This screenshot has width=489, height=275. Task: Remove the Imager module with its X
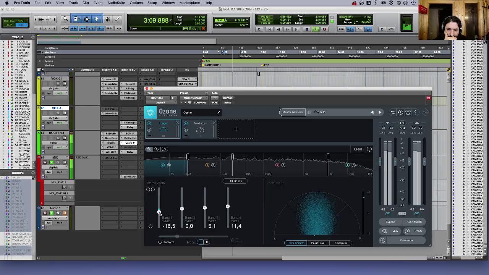click(177, 123)
